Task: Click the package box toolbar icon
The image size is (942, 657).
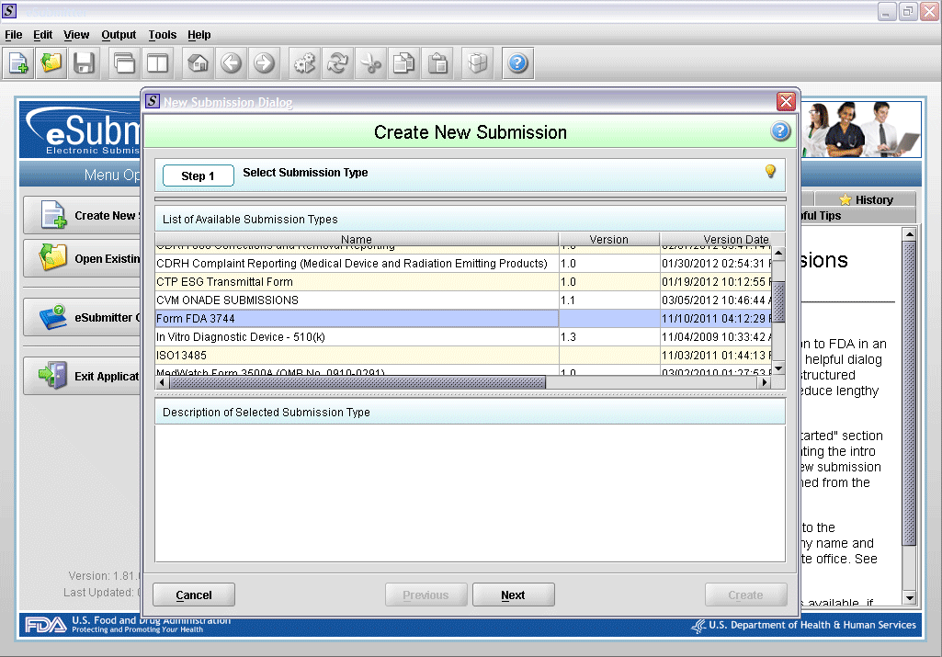Action: 478,63
